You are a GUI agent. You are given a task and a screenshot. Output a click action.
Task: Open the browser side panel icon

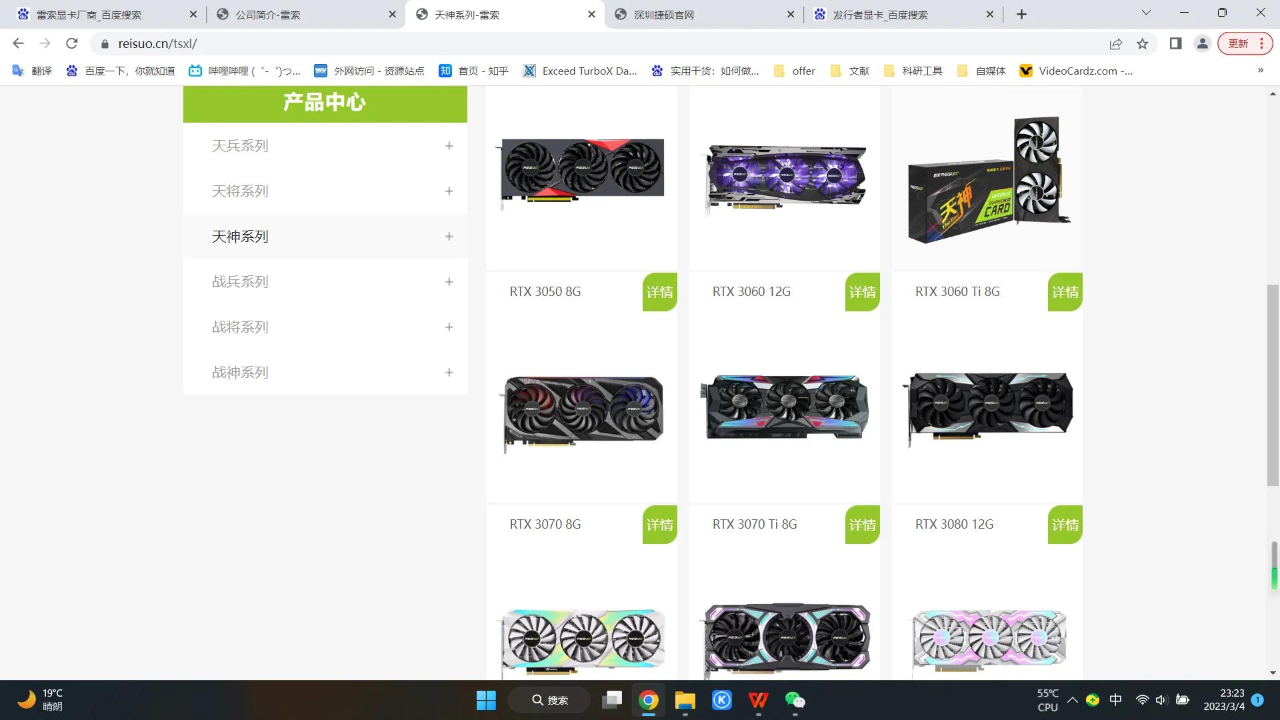[x=1175, y=43]
